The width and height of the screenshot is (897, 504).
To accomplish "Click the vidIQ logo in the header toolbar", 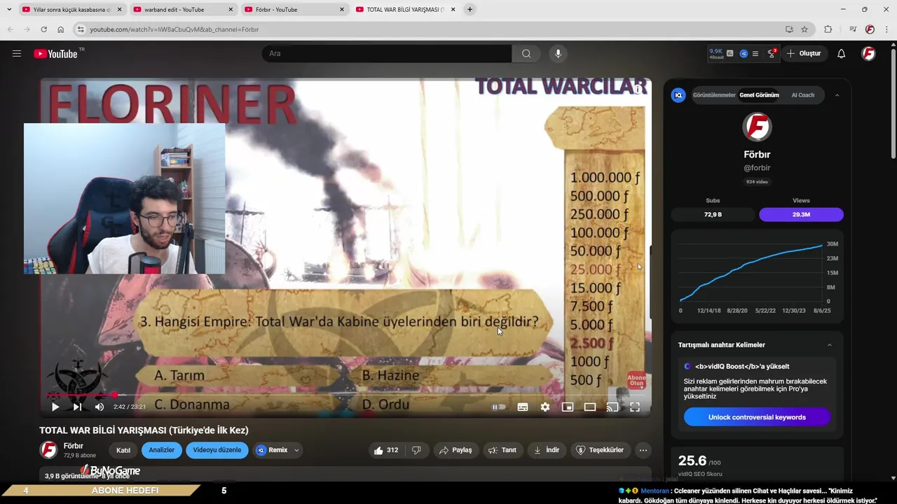I will (x=744, y=53).
